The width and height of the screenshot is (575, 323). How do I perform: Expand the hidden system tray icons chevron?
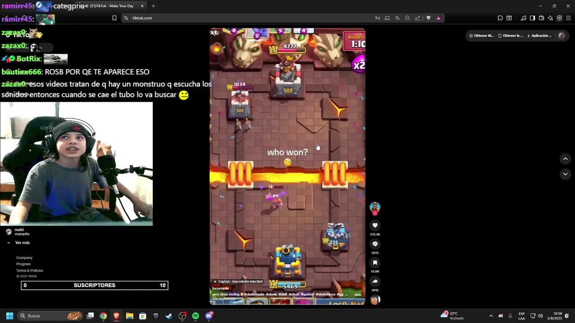(491, 316)
